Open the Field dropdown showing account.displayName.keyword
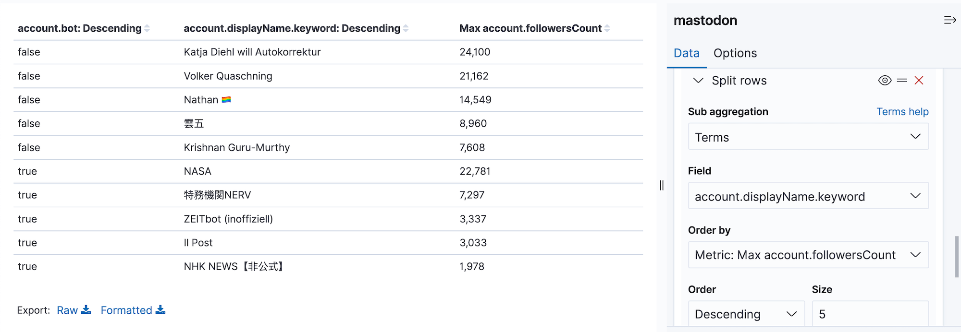The width and height of the screenshot is (961, 332). tap(808, 196)
